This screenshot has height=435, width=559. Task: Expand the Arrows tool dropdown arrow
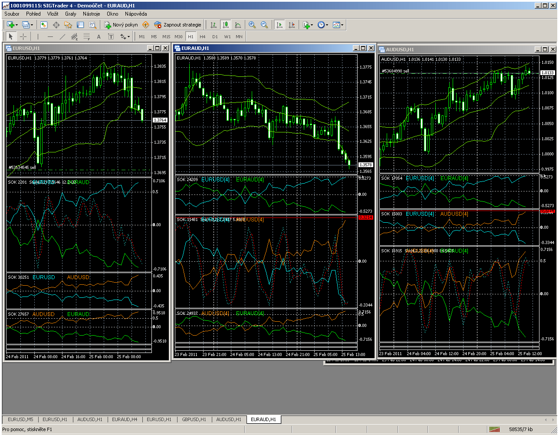tap(129, 37)
